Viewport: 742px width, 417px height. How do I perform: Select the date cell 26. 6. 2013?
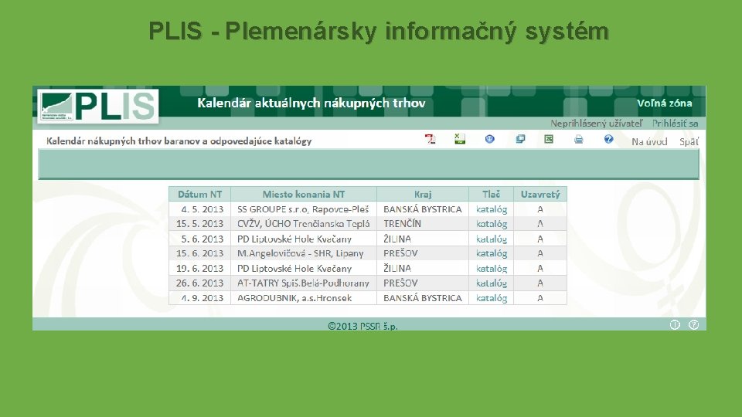coord(199,283)
